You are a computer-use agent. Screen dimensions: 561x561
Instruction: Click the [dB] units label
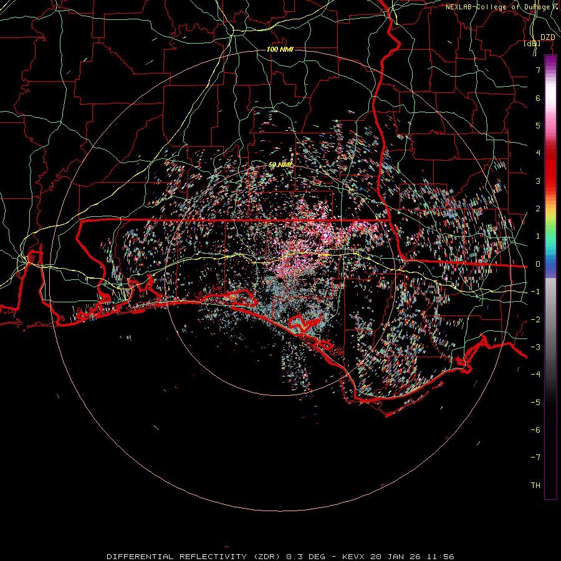tap(532, 44)
